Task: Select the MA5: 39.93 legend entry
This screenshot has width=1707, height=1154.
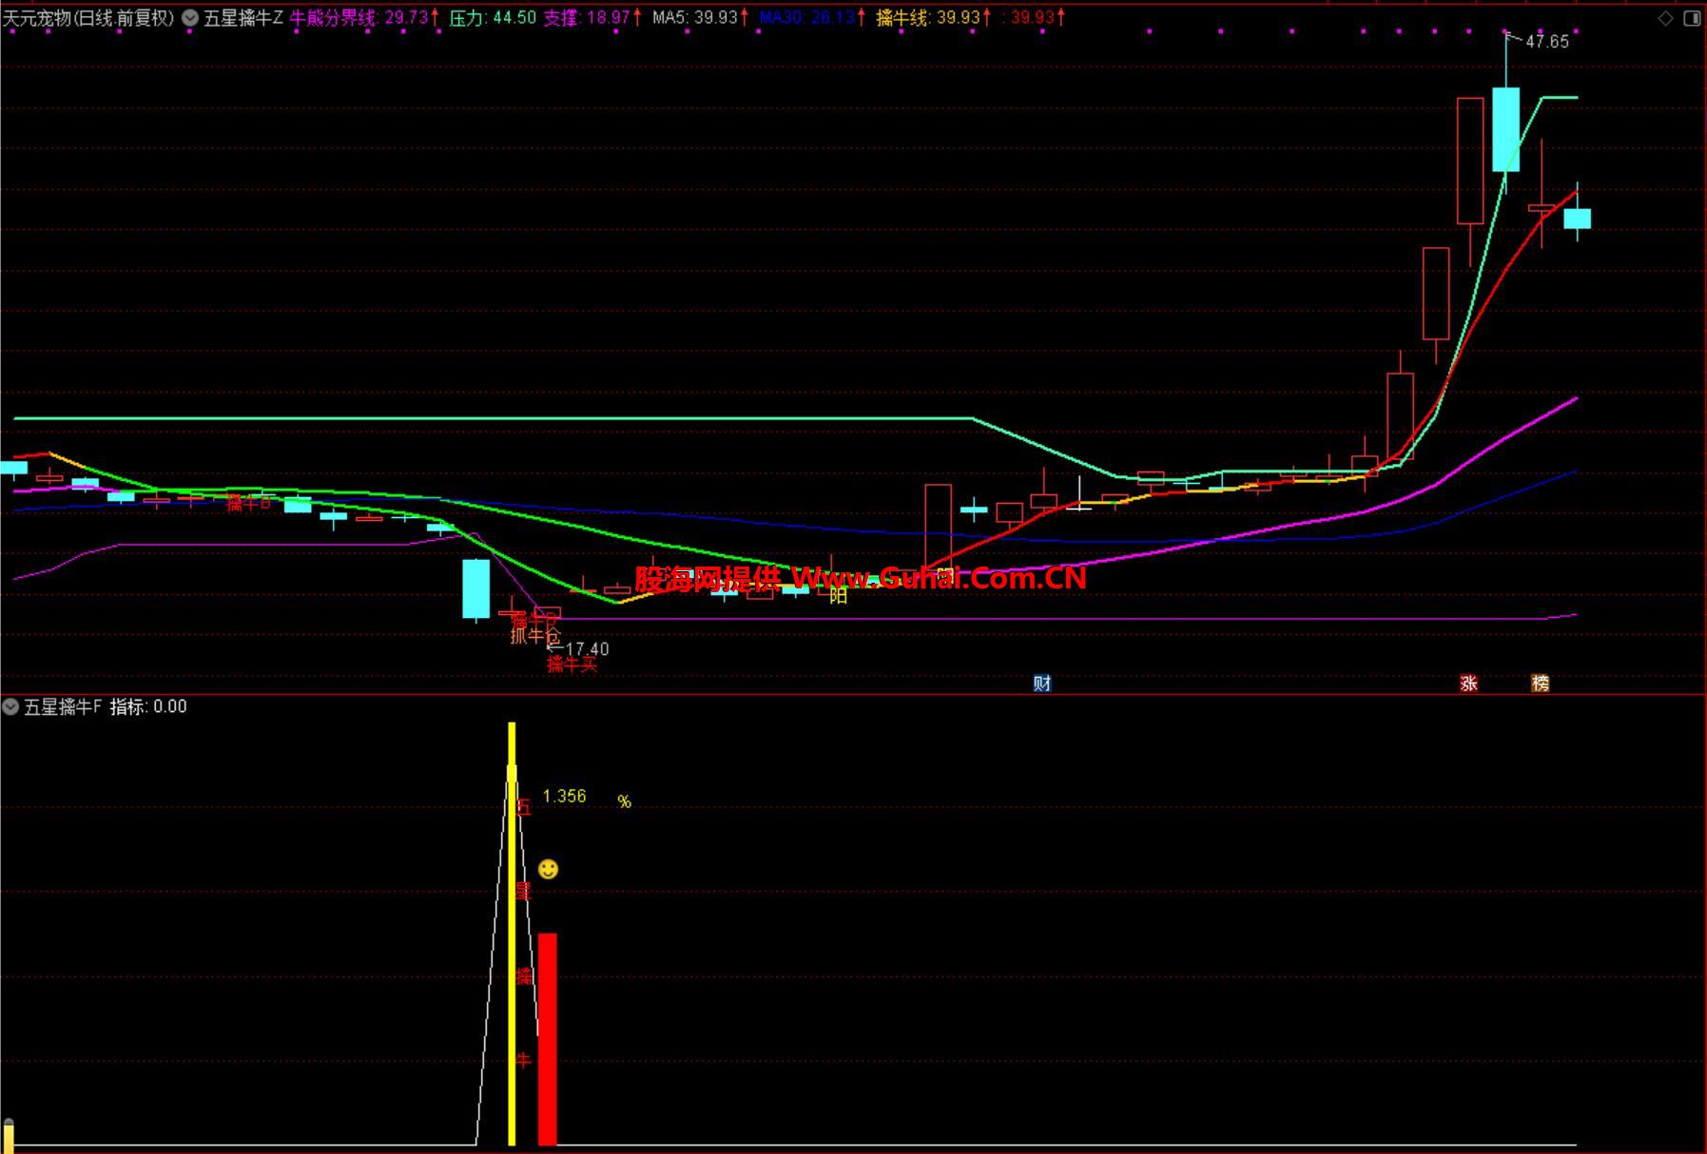Action: (x=700, y=17)
